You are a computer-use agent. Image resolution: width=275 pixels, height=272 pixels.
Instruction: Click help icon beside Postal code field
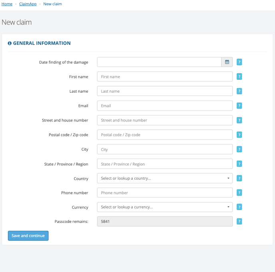[239, 135]
